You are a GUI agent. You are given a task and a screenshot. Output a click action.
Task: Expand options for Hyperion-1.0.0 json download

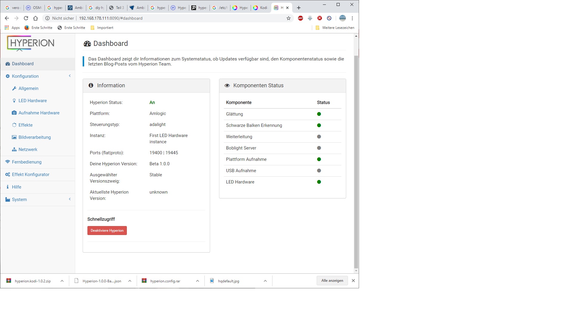point(130,281)
